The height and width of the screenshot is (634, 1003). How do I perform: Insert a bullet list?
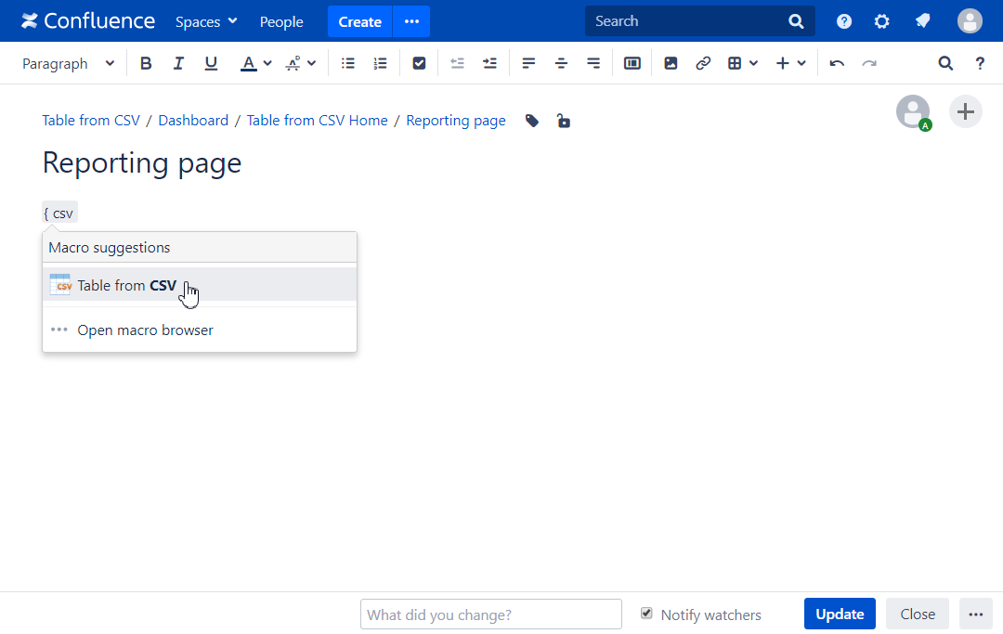tap(348, 63)
